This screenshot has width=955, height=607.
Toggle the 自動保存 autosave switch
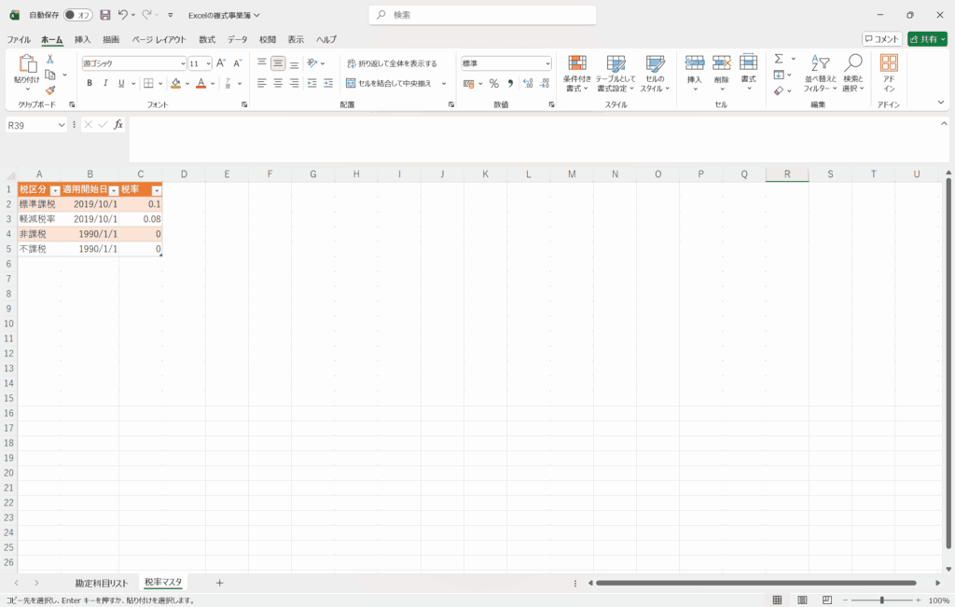click(x=77, y=15)
